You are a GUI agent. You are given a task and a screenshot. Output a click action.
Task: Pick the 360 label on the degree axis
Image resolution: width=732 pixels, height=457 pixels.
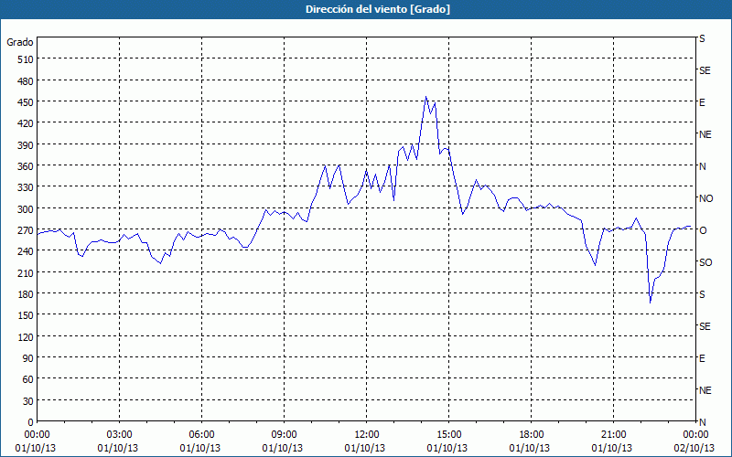click(x=26, y=166)
